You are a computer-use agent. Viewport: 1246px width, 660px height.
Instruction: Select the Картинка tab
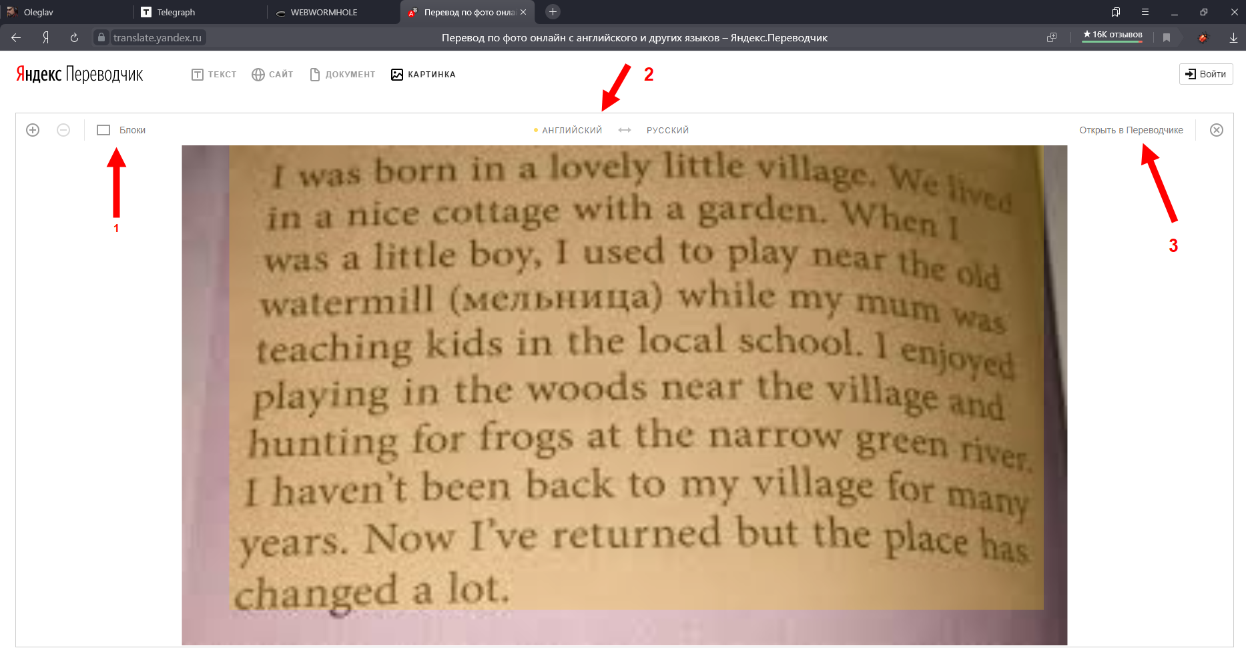point(423,75)
